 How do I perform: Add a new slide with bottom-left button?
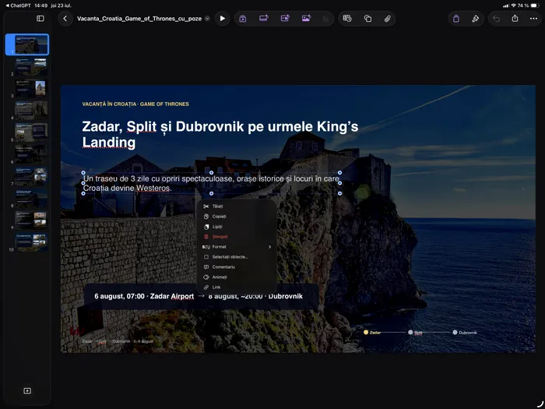coord(27,391)
